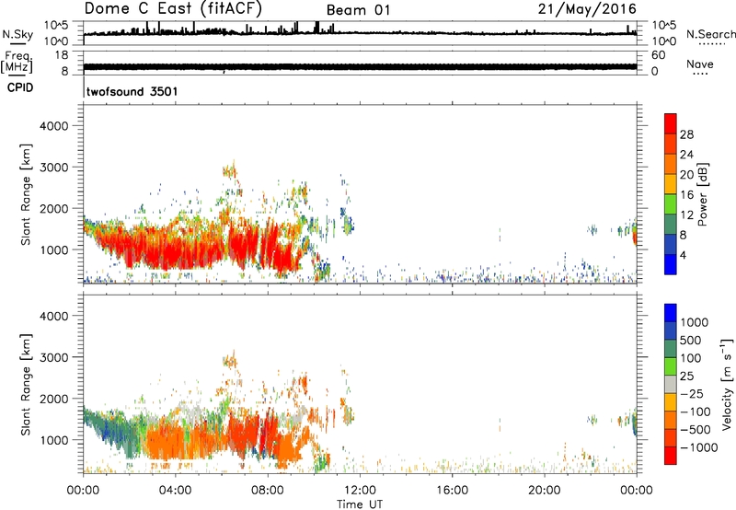Select the 4000 tick on the velocity panel
This screenshot has width=736, height=510.
pos(53,316)
